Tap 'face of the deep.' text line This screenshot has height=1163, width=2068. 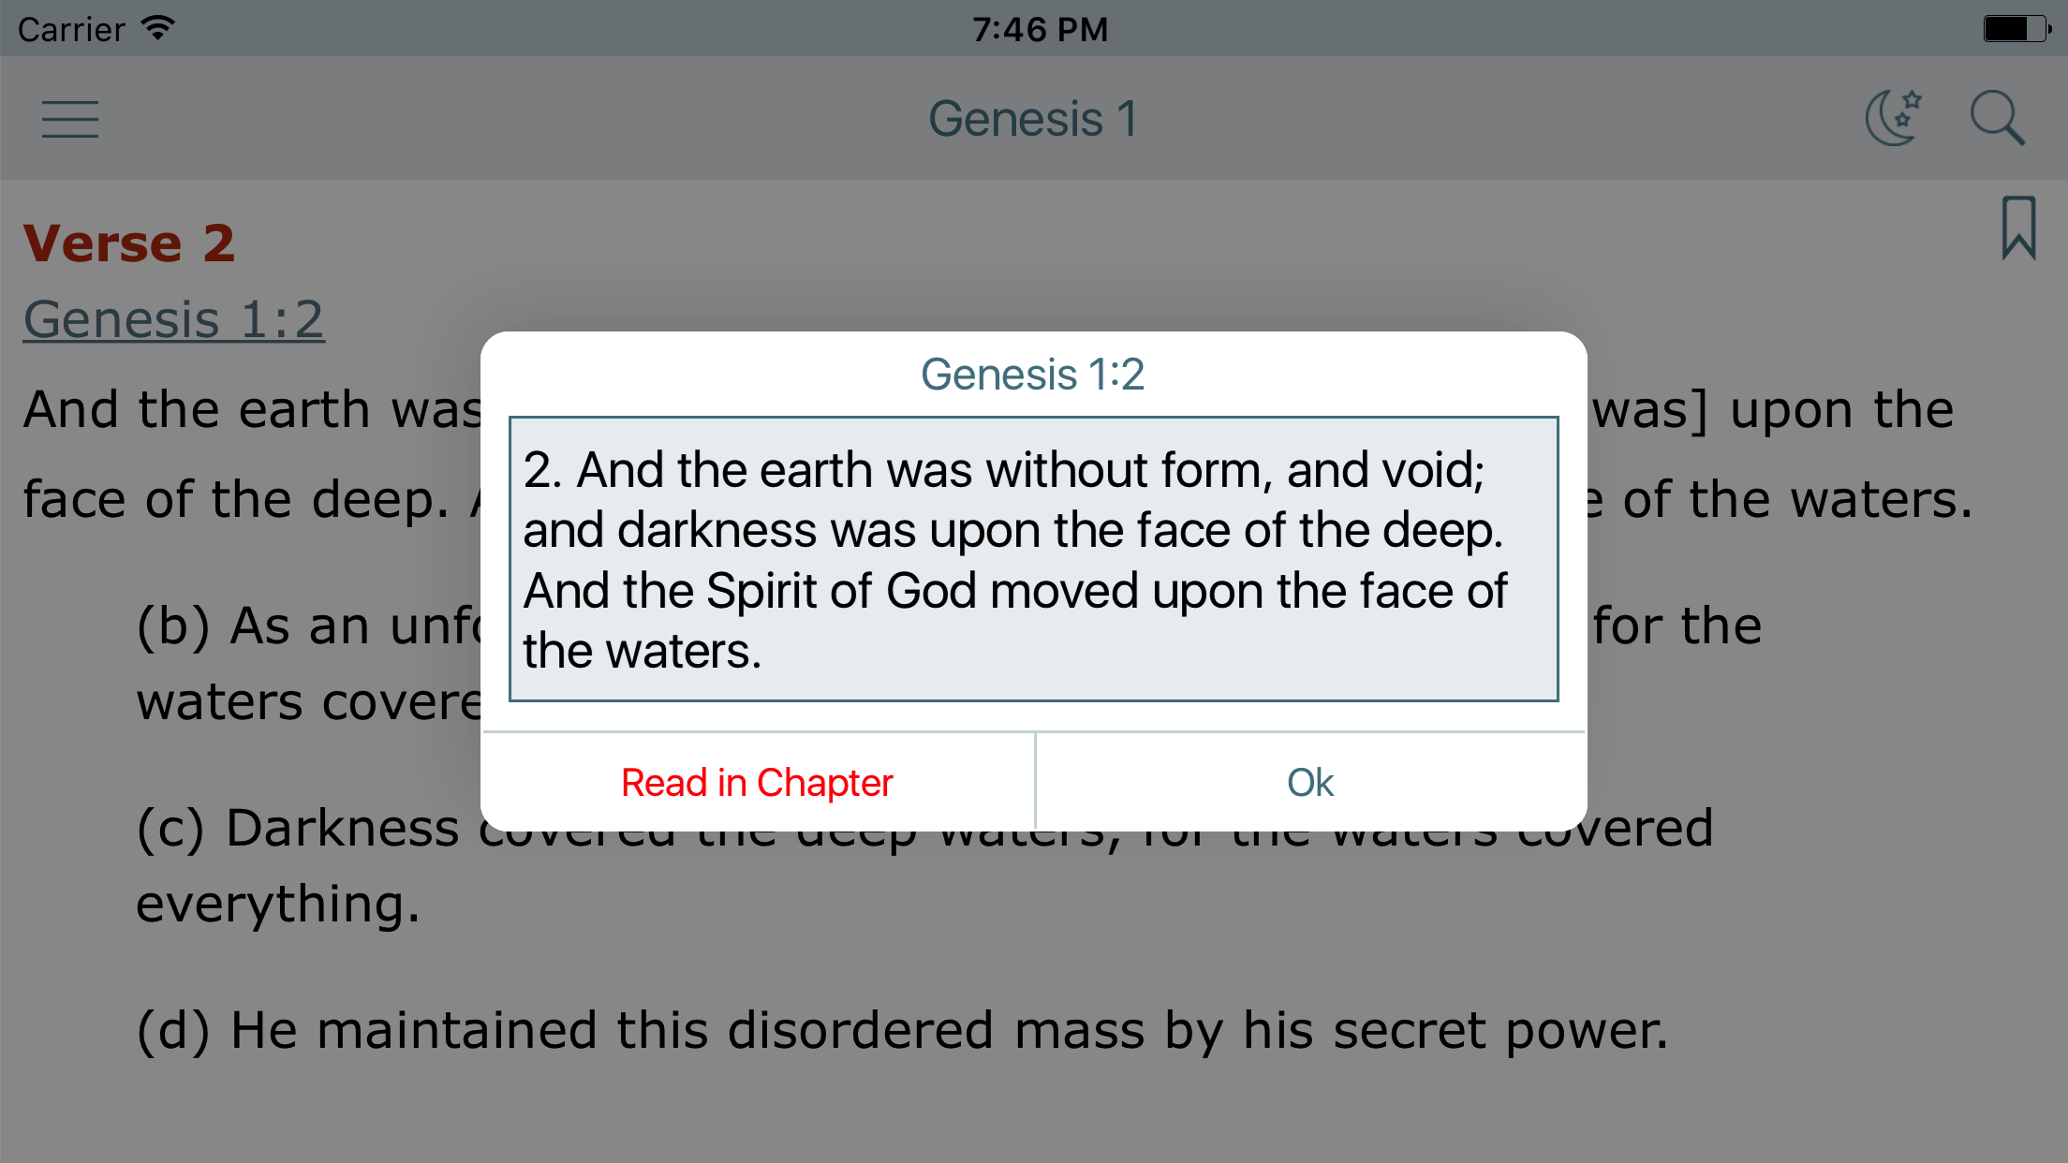[236, 499]
